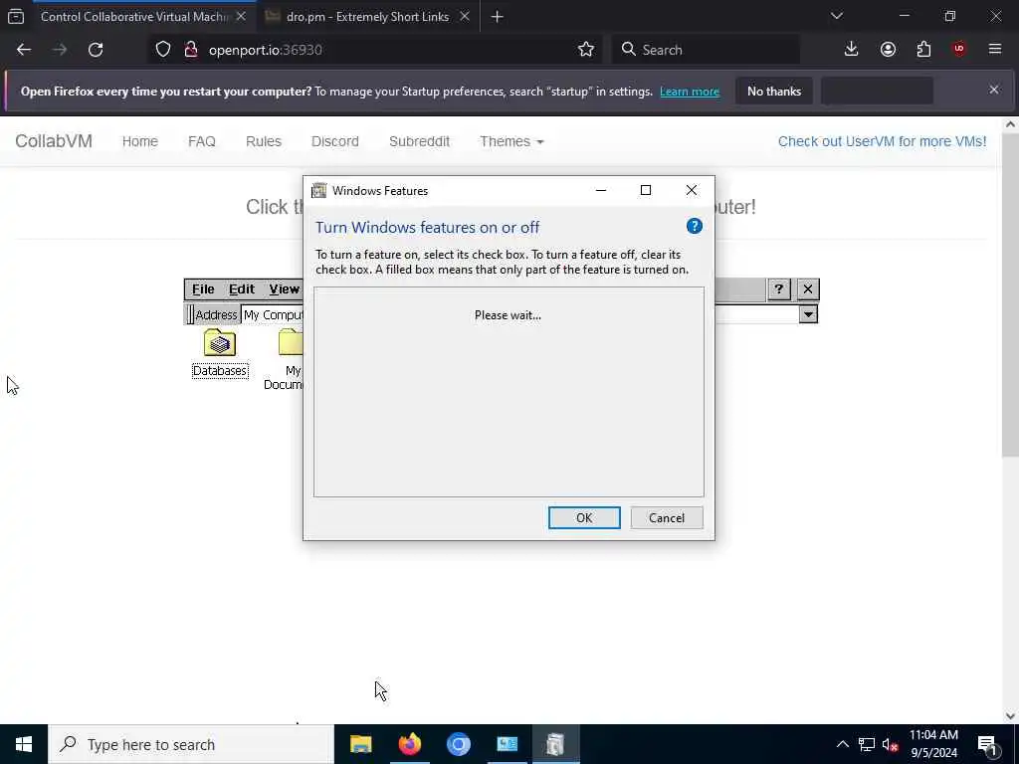
Task: Open a new browser tab
Action: (x=497, y=16)
